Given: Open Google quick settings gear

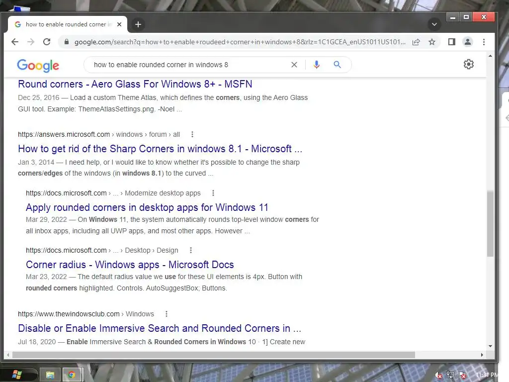Looking at the screenshot, I should click(468, 64).
